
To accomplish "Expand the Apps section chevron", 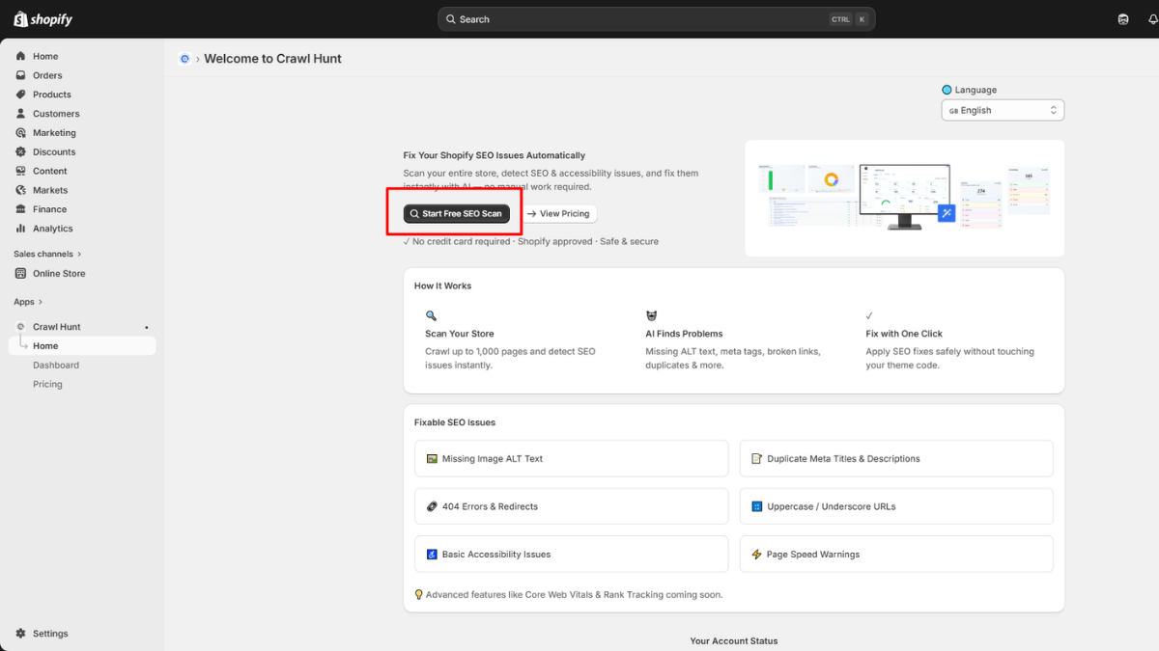I will (x=42, y=302).
